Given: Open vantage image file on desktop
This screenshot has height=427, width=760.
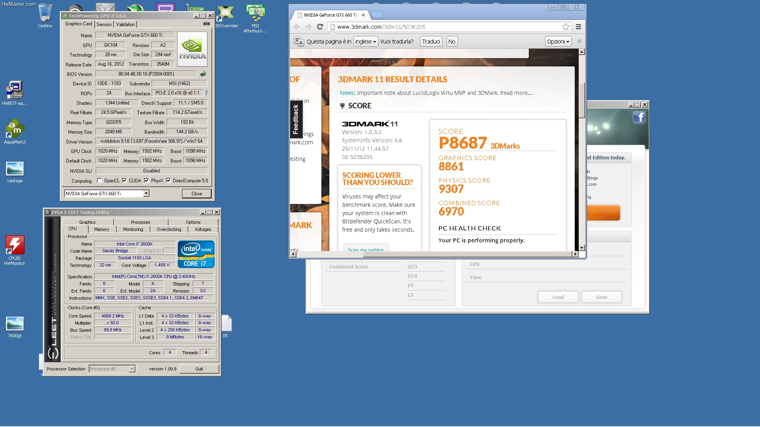Looking at the screenshot, I should (x=15, y=172).
